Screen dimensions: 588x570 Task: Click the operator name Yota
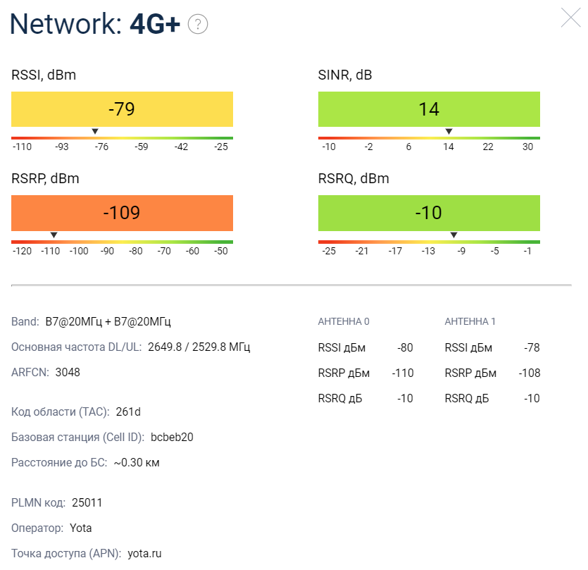(x=80, y=528)
